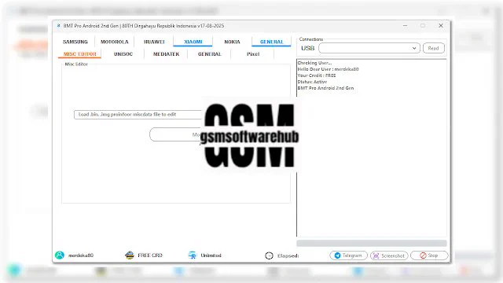
Task: Click the 'BMT Pro Android 2nd Gen' log line
Action: coord(325,88)
